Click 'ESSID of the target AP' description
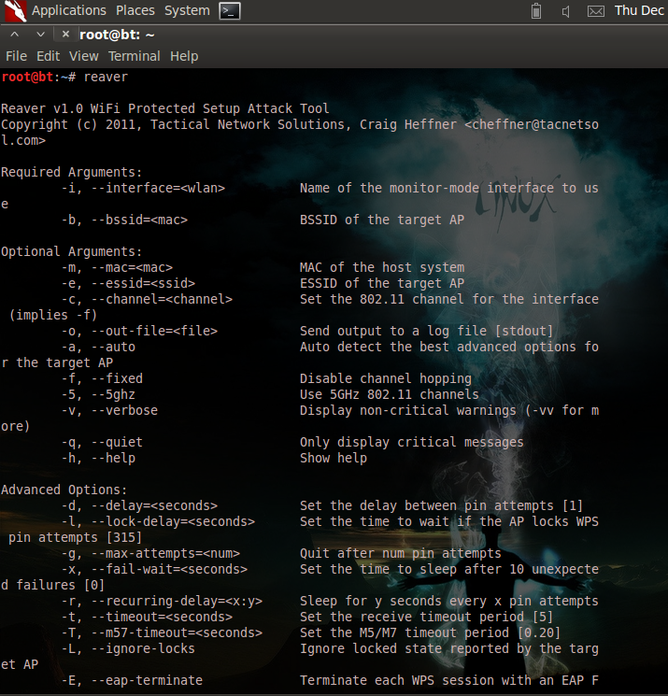Viewport: 668px width, 696px height. pos(382,283)
